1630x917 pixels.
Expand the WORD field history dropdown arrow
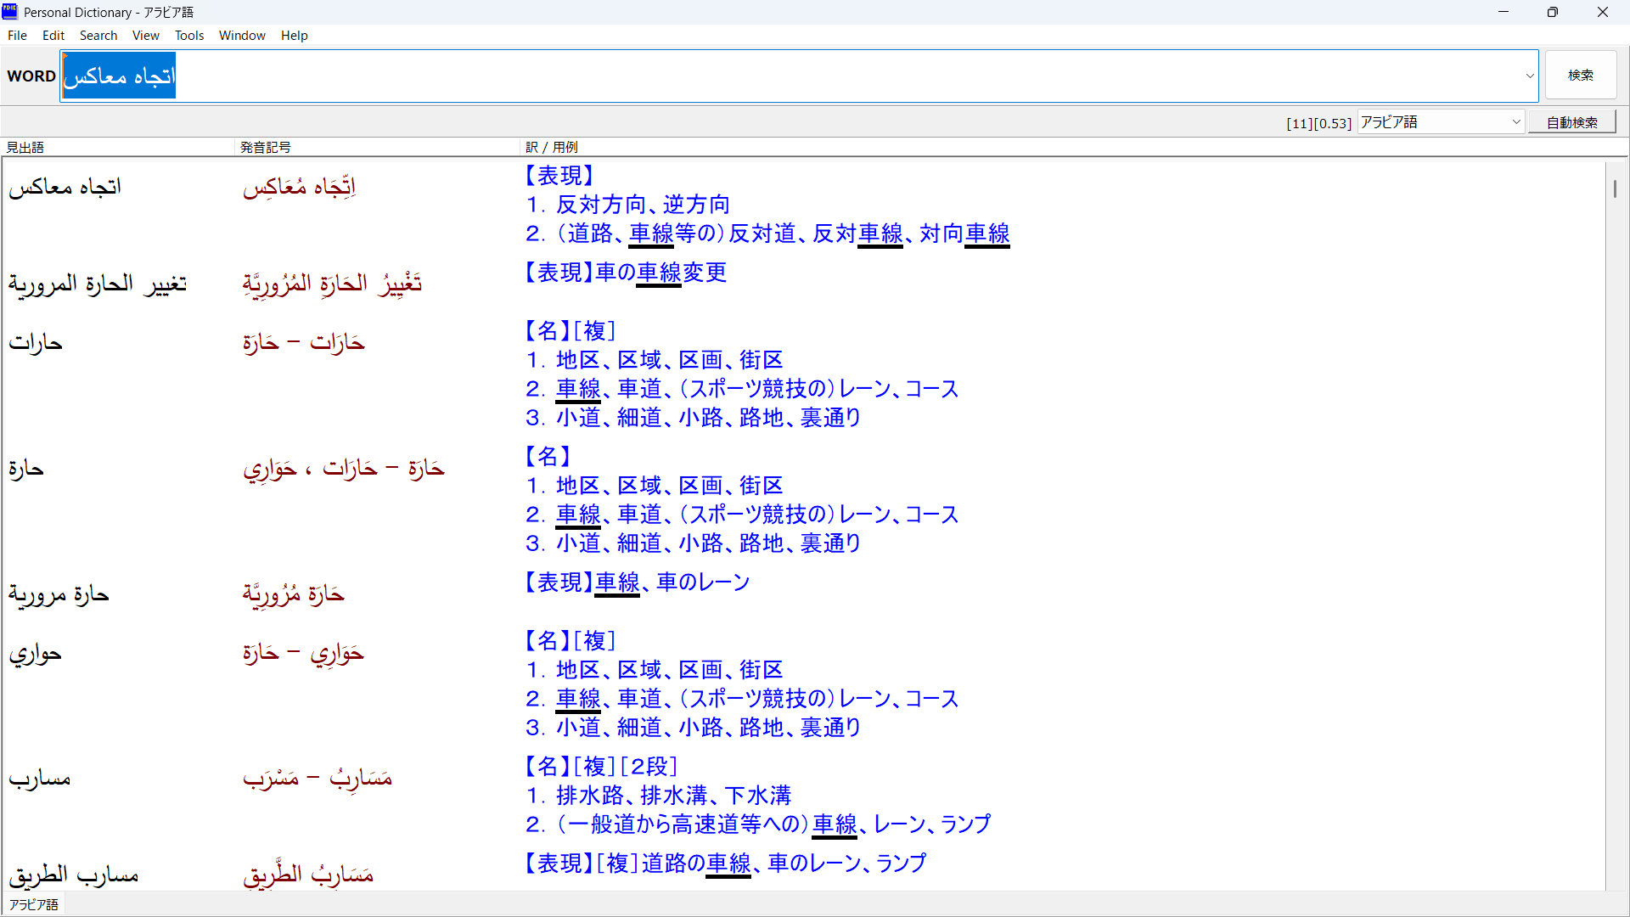click(x=1530, y=76)
